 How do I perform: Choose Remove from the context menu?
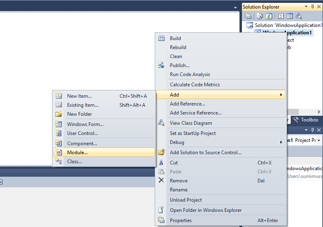(x=221, y=180)
